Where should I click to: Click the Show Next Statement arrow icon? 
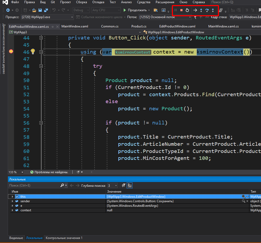pyautogui.click(x=195, y=10)
